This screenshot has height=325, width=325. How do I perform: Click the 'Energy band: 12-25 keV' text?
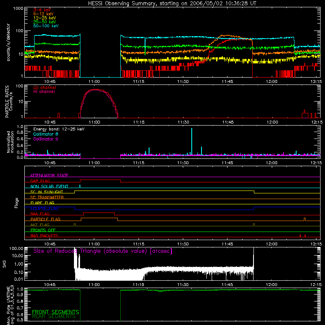coord(59,129)
